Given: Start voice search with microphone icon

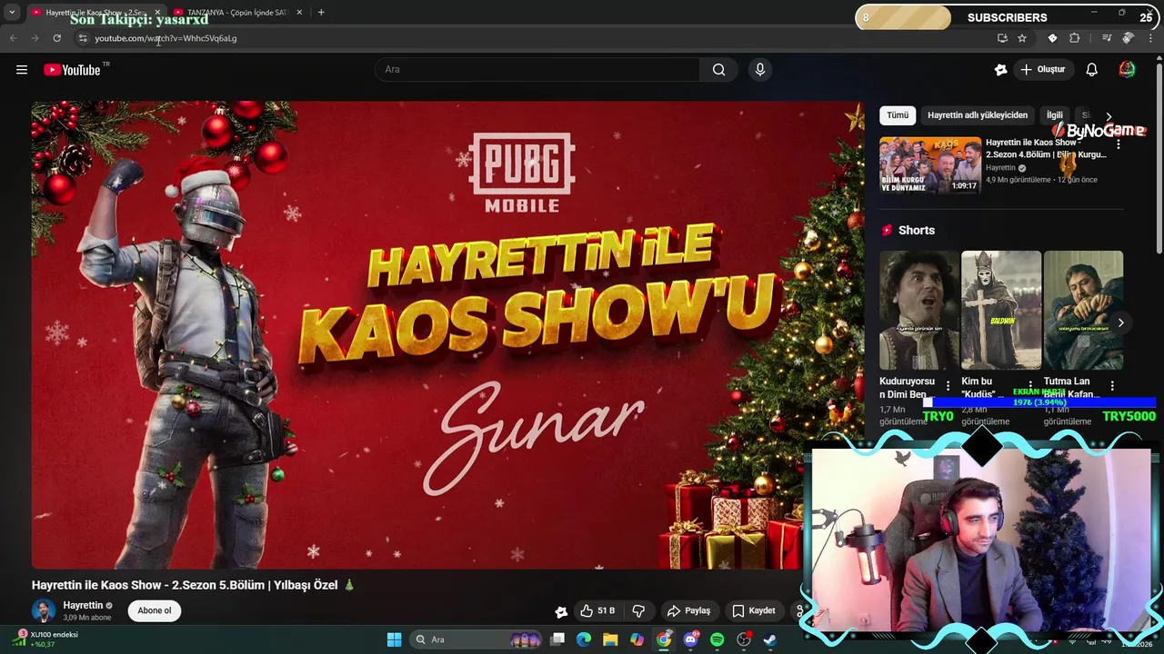Looking at the screenshot, I should pyautogui.click(x=760, y=70).
